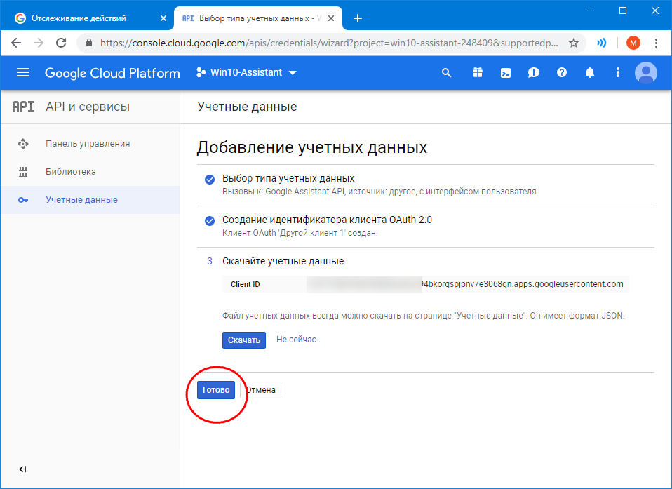Screen dimensions: 672x489
Task: Open the gift free trial icon
Action: tap(477, 73)
